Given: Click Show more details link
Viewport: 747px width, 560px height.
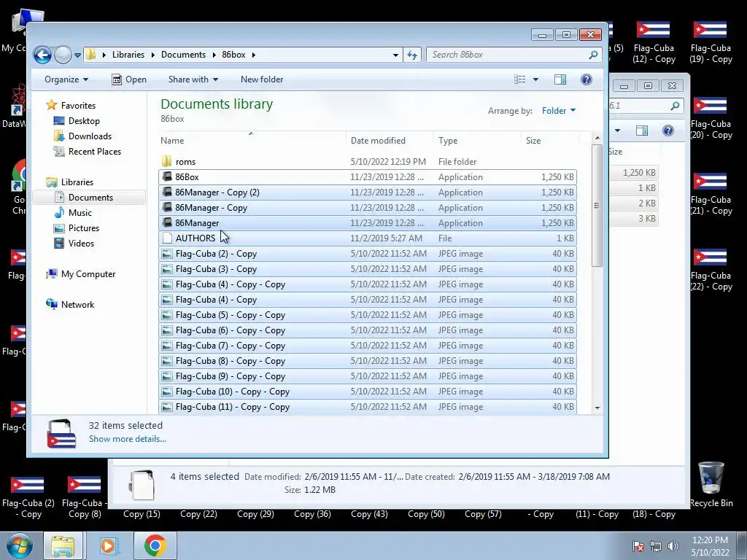Looking at the screenshot, I should [127, 439].
